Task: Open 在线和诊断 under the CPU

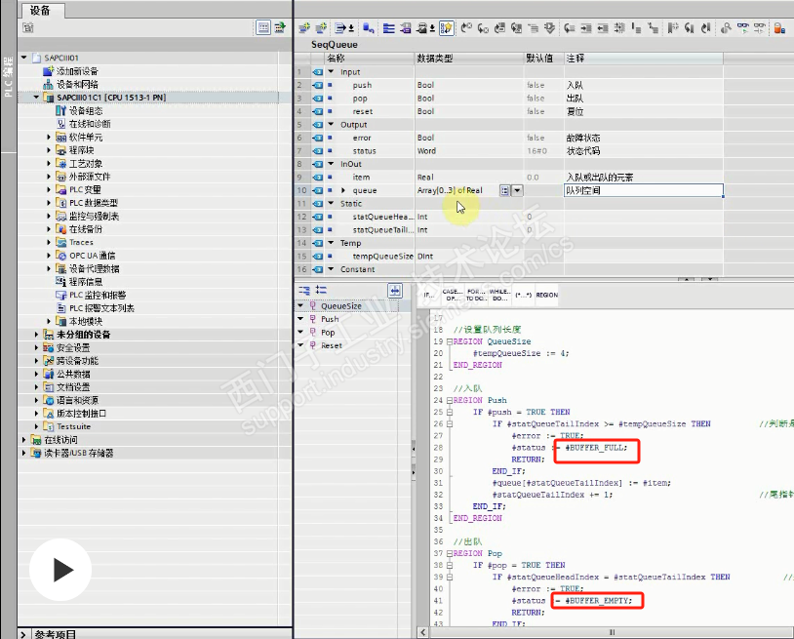Action: point(90,124)
